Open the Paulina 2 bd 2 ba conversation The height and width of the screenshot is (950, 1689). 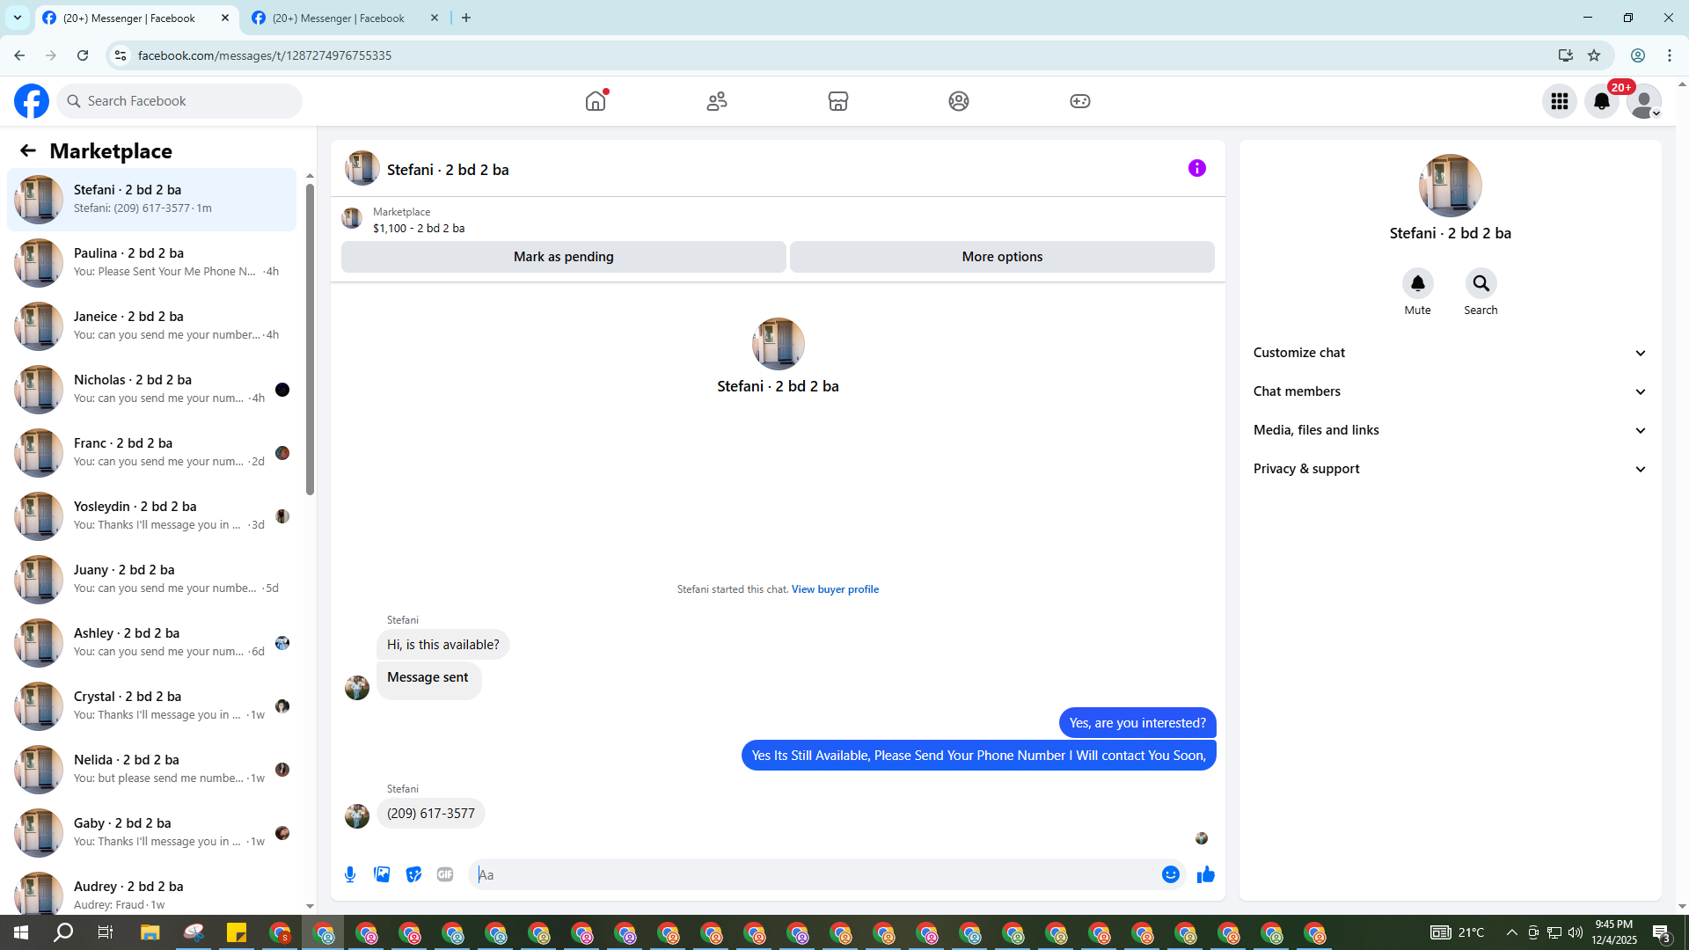[x=151, y=262]
